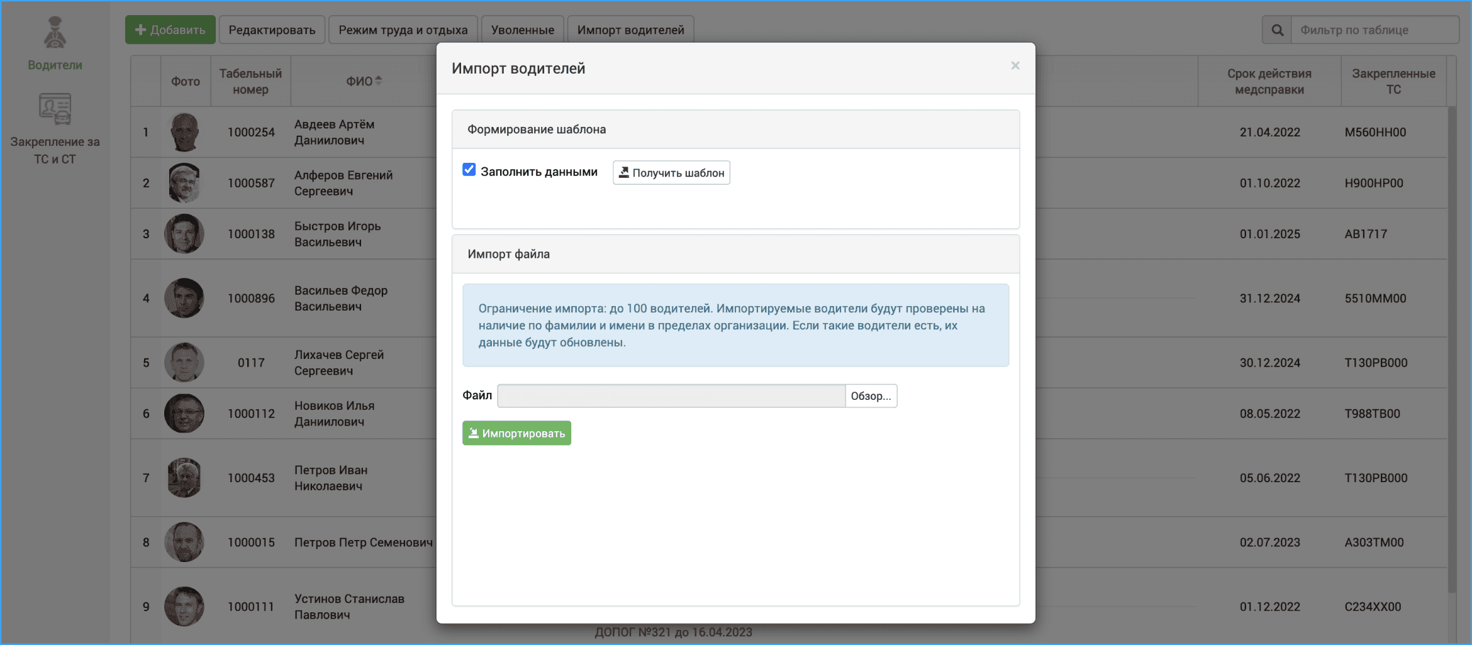Click Обзор... to browse for file
Screen dimensions: 1472x645
(871, 396)
